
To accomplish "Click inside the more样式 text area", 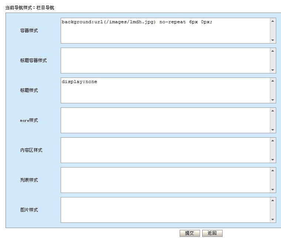I will (x=165, y=120).
